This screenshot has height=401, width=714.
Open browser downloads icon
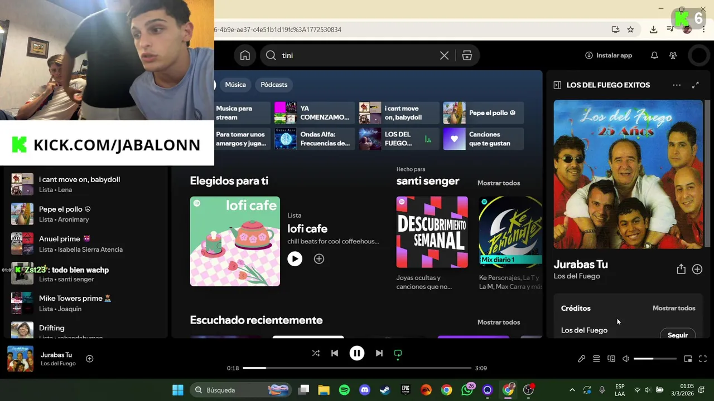point(653,30)
